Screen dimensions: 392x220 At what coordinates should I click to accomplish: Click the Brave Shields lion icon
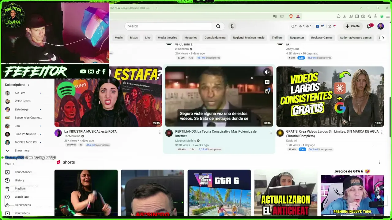click(291, 16)
